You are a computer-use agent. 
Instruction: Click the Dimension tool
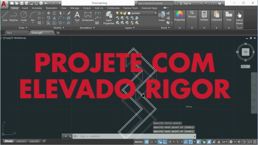tap(88, 16)
